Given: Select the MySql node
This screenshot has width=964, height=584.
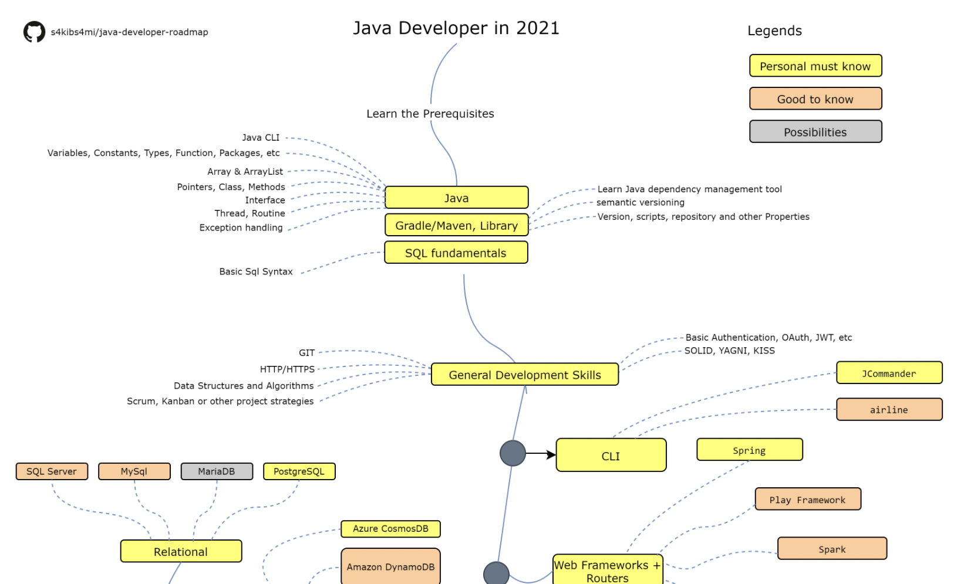Looking at the screenshot, I should (134, 471).
